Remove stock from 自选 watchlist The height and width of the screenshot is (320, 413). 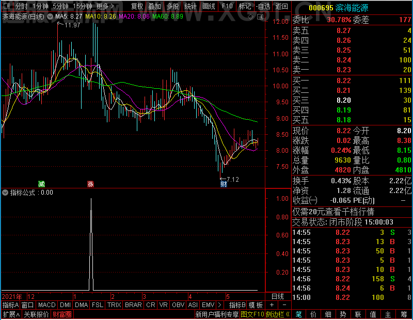[x=263, y=6]
